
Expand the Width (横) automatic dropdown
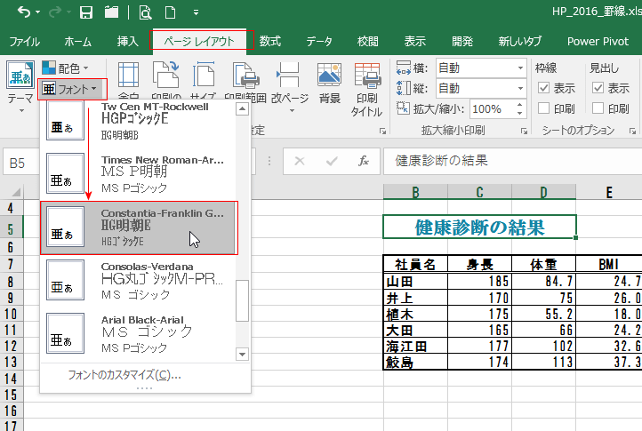tap(520, 68)
